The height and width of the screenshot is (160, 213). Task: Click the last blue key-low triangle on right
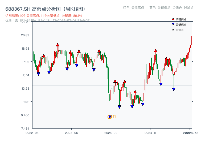pyautogui.click(x=174, y=89)
